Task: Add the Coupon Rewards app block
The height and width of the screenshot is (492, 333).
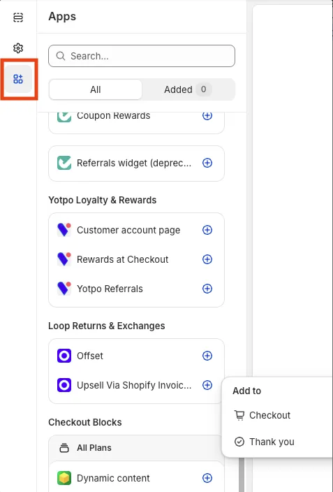Action: point(207,115)
